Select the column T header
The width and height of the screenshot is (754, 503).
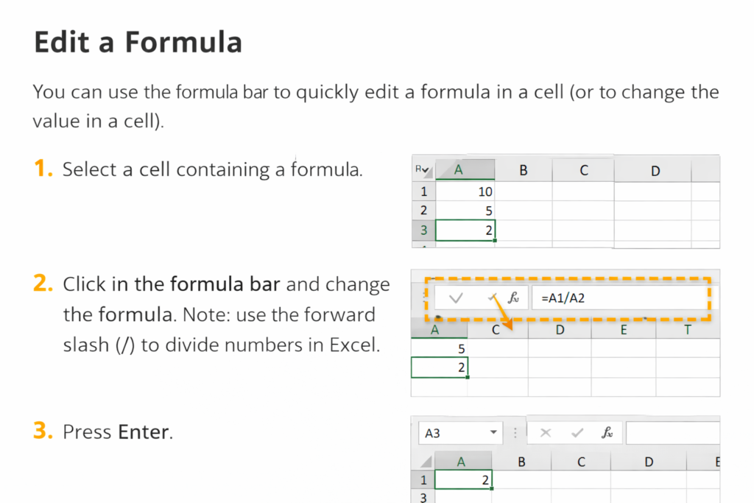pos(688,330)
